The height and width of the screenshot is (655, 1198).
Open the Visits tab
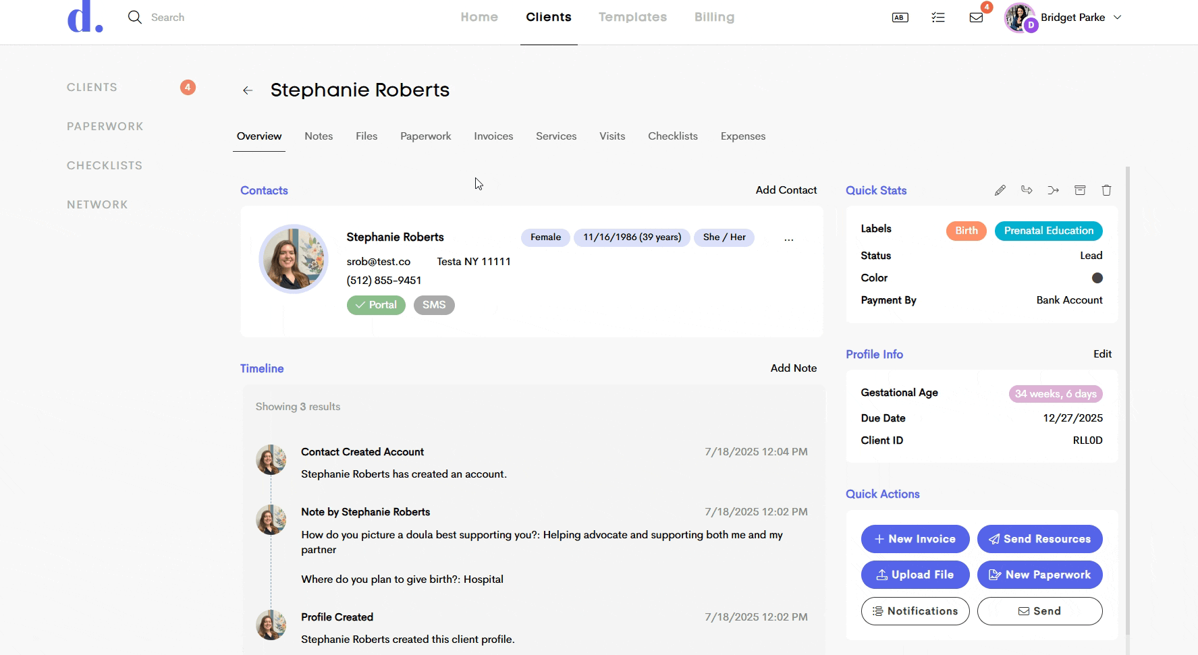(612, 136)
